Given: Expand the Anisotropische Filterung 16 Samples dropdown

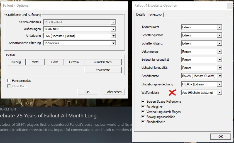Looking at the screenshot, I should coord(80,43).
